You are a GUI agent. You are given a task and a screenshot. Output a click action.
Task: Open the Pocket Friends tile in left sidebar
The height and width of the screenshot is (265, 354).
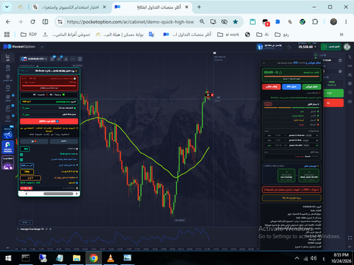8,147
